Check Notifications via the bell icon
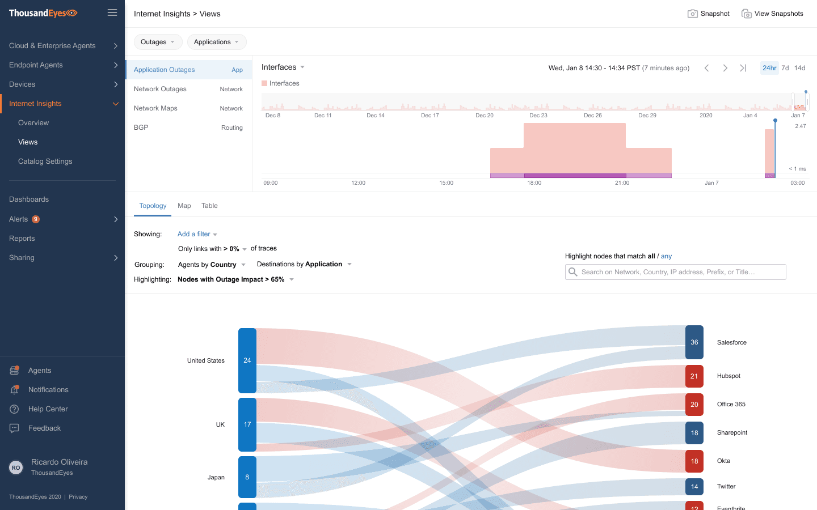 tap(14, 389)
